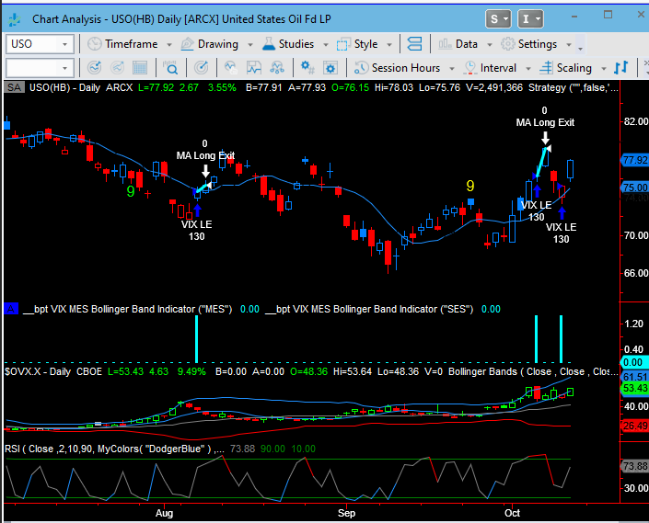Open the Session Hours button
This screenshot has width=649, height=523.
(398, 68)
